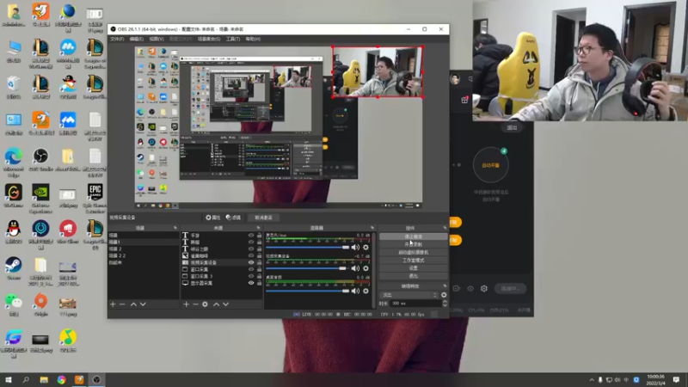Viewport: 688px width, 387px height.
Task: Click the 启动虚拟摄像机 button
Action: click(x=414, y=252)
